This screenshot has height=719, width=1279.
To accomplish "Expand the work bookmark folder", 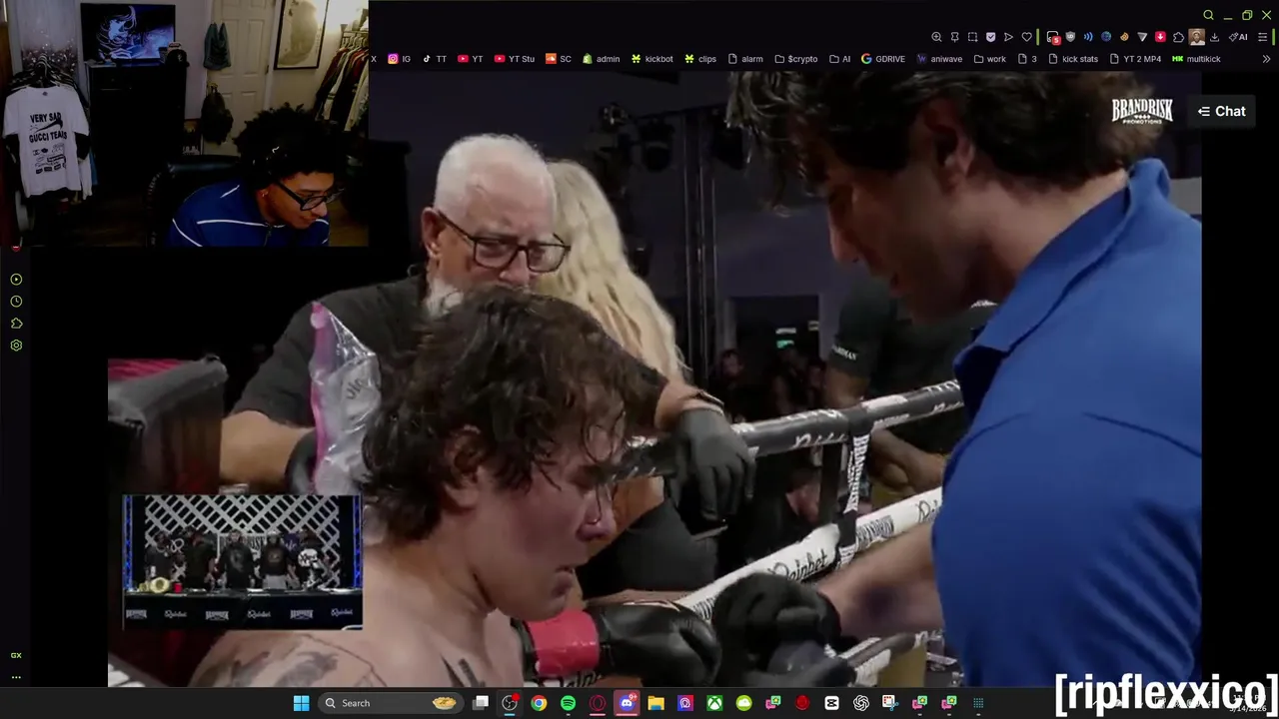I will point(989,59).
